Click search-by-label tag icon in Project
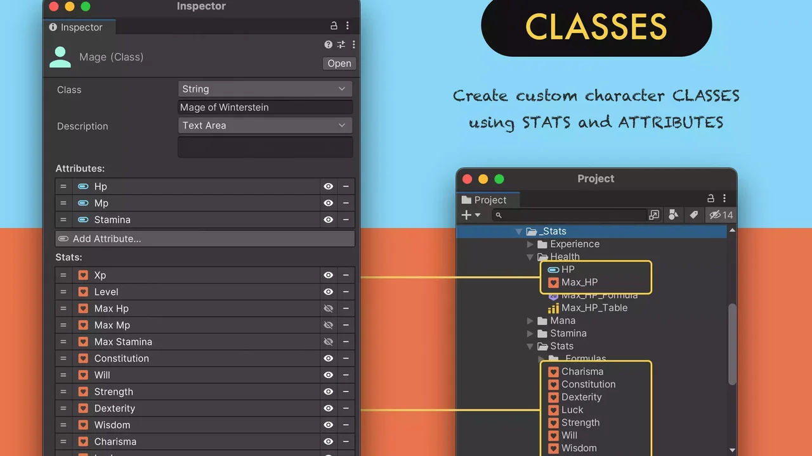The width and height of the screenshot is (812, 456). [x=694, y=215]
